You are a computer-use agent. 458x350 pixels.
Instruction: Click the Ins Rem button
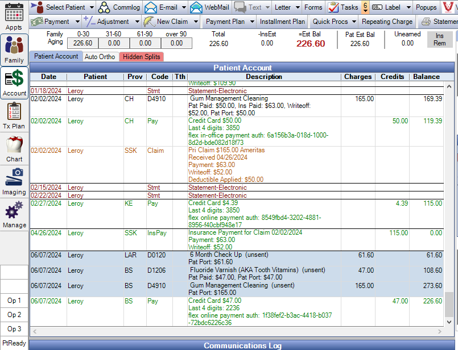(x=440, y=39)
